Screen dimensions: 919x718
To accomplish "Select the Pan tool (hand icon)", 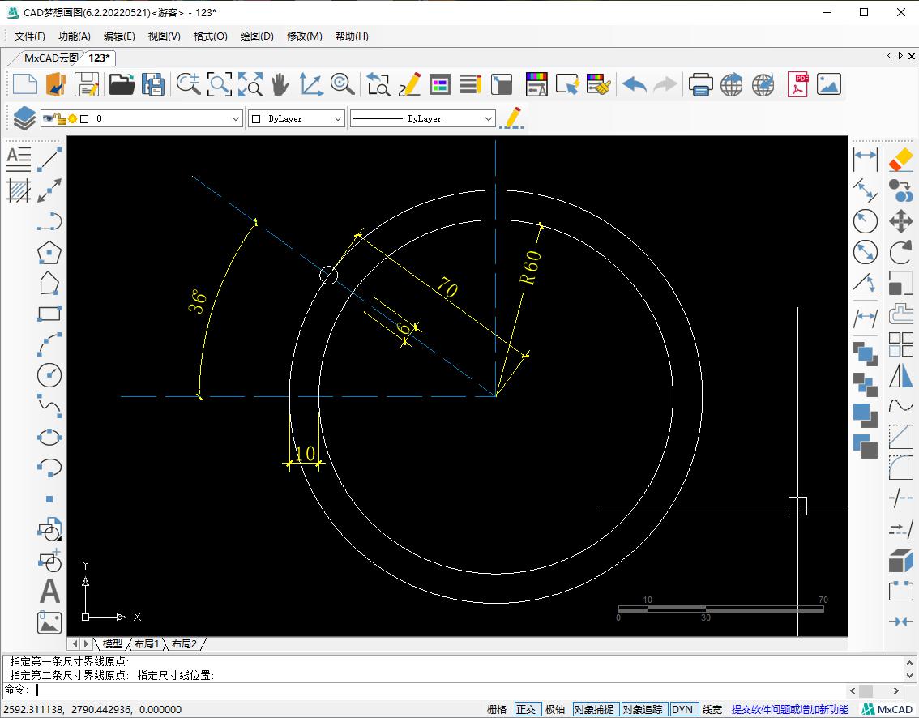I will tap(280, 83).
